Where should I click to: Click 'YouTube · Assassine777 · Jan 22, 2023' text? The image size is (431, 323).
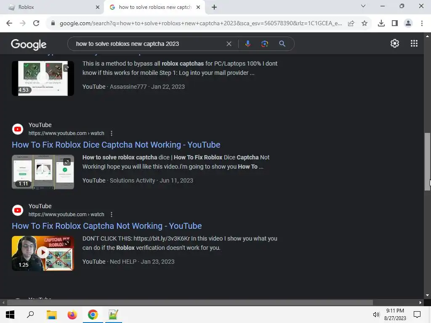click(133, 87)
